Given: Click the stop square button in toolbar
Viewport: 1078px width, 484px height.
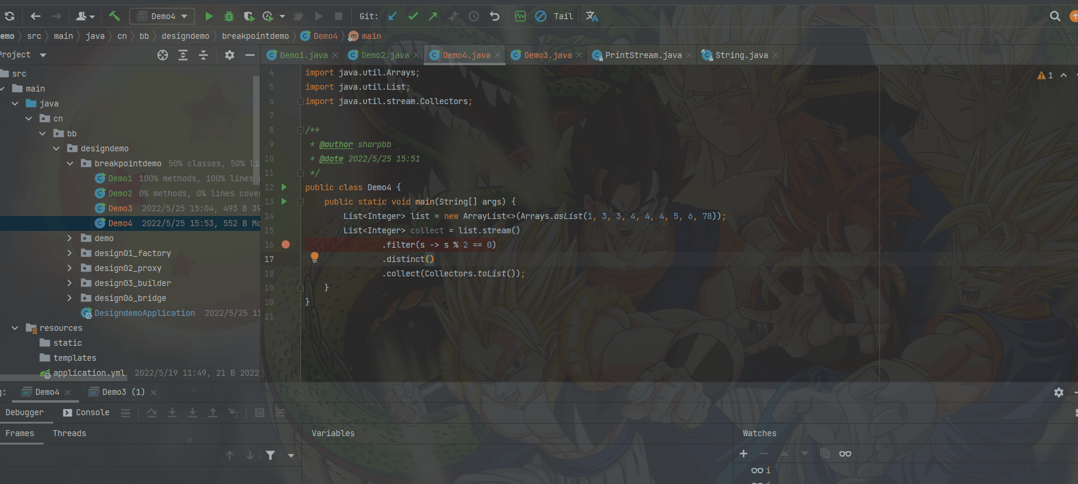Looking at the screenshot, I should click(339, 16).
